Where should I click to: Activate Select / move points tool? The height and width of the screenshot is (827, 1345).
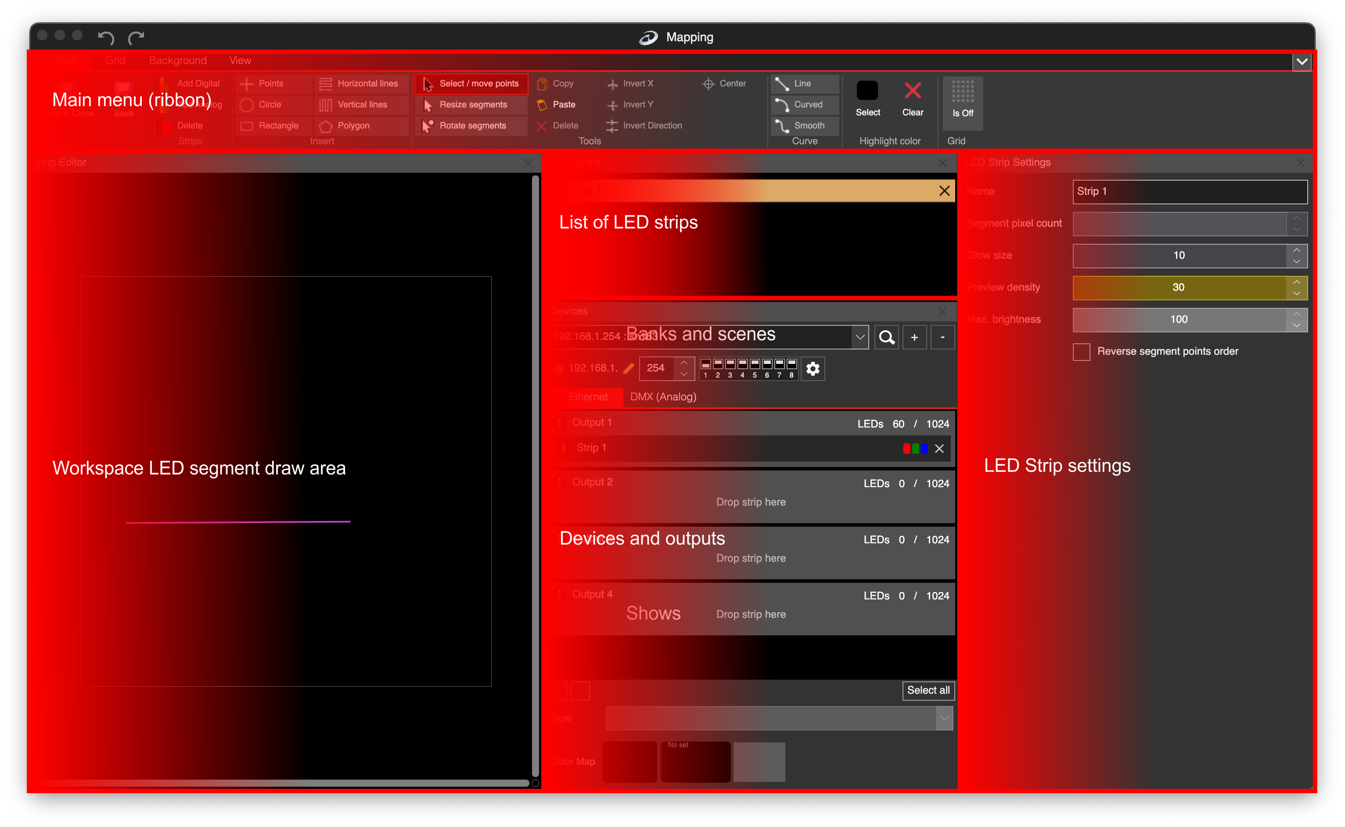click(x=471, y=83)
